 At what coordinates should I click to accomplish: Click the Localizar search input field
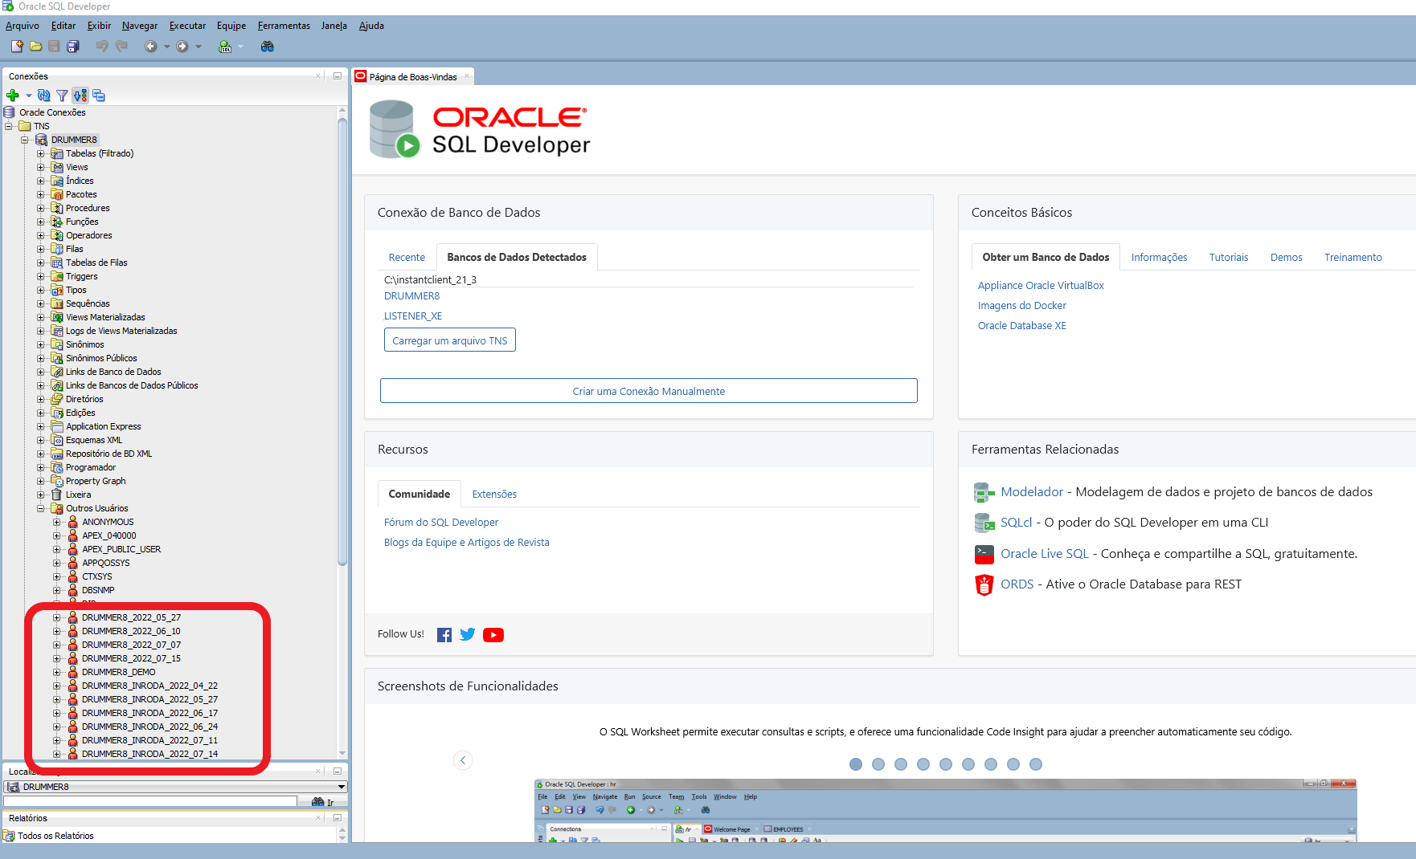(150, 801)
